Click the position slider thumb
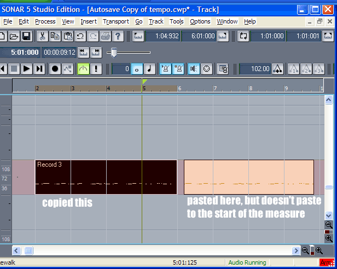The width and height of the screenshot is (337, 269). click(x=113, y=52)
